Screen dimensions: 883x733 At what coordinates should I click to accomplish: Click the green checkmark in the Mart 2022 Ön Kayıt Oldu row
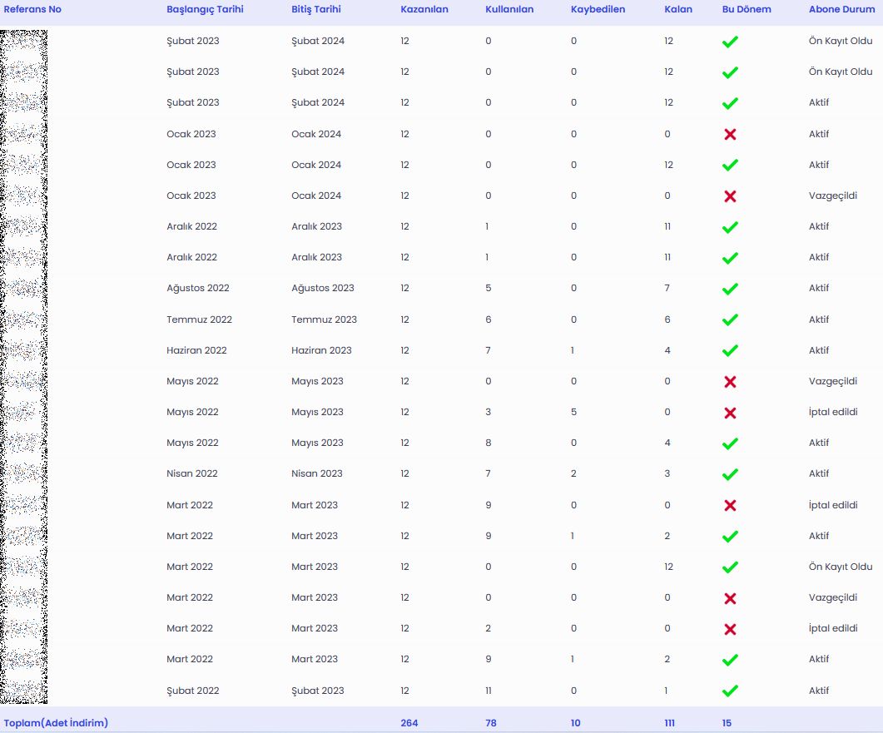pos(730,567)
